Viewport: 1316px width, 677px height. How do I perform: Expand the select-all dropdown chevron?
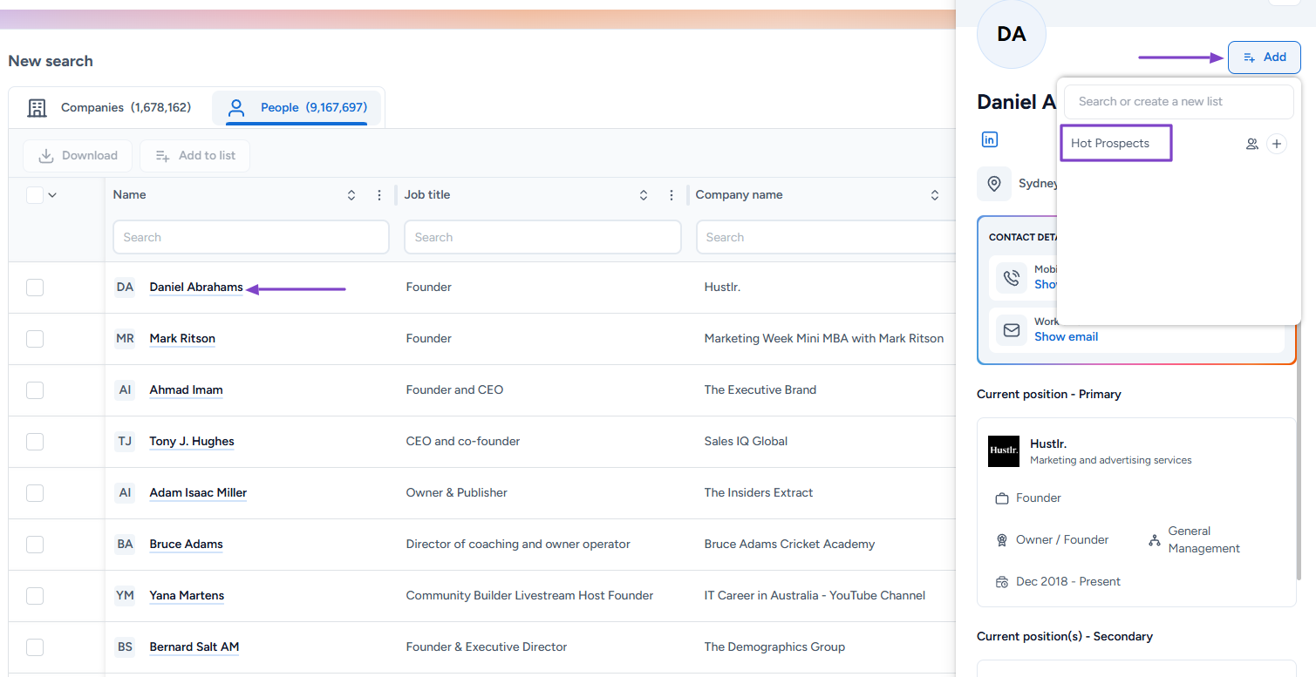coord(52,195)
